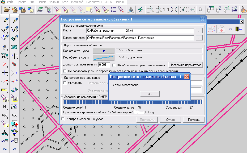The image size is (247, 153).
Task: Open node object code symbol selector
Action: [104, 51]
